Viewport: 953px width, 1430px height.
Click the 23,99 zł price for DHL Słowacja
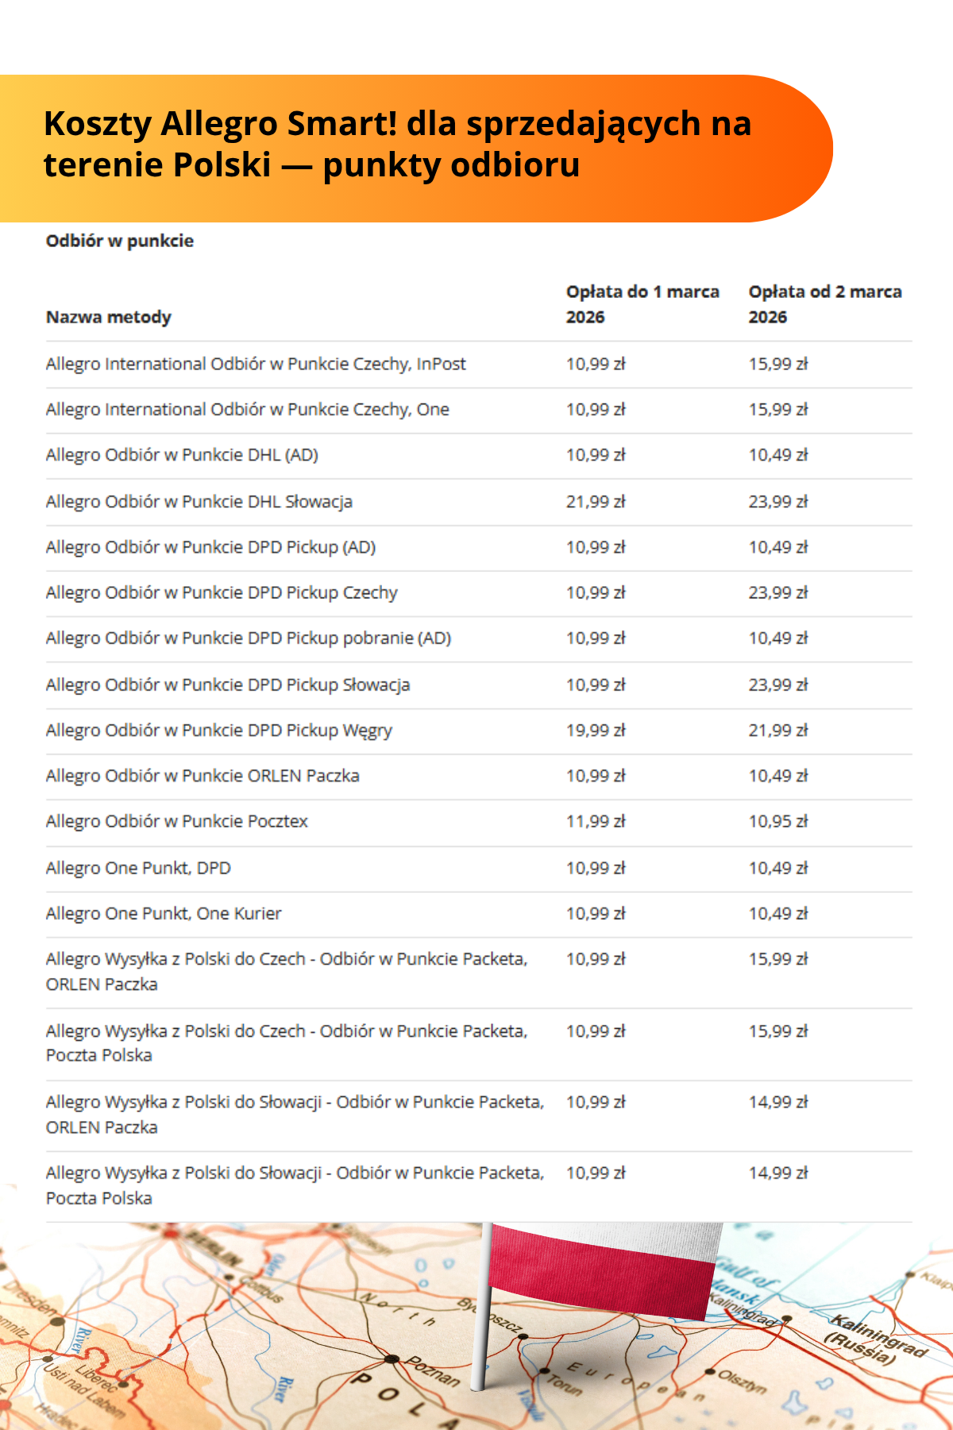[777, 501]
